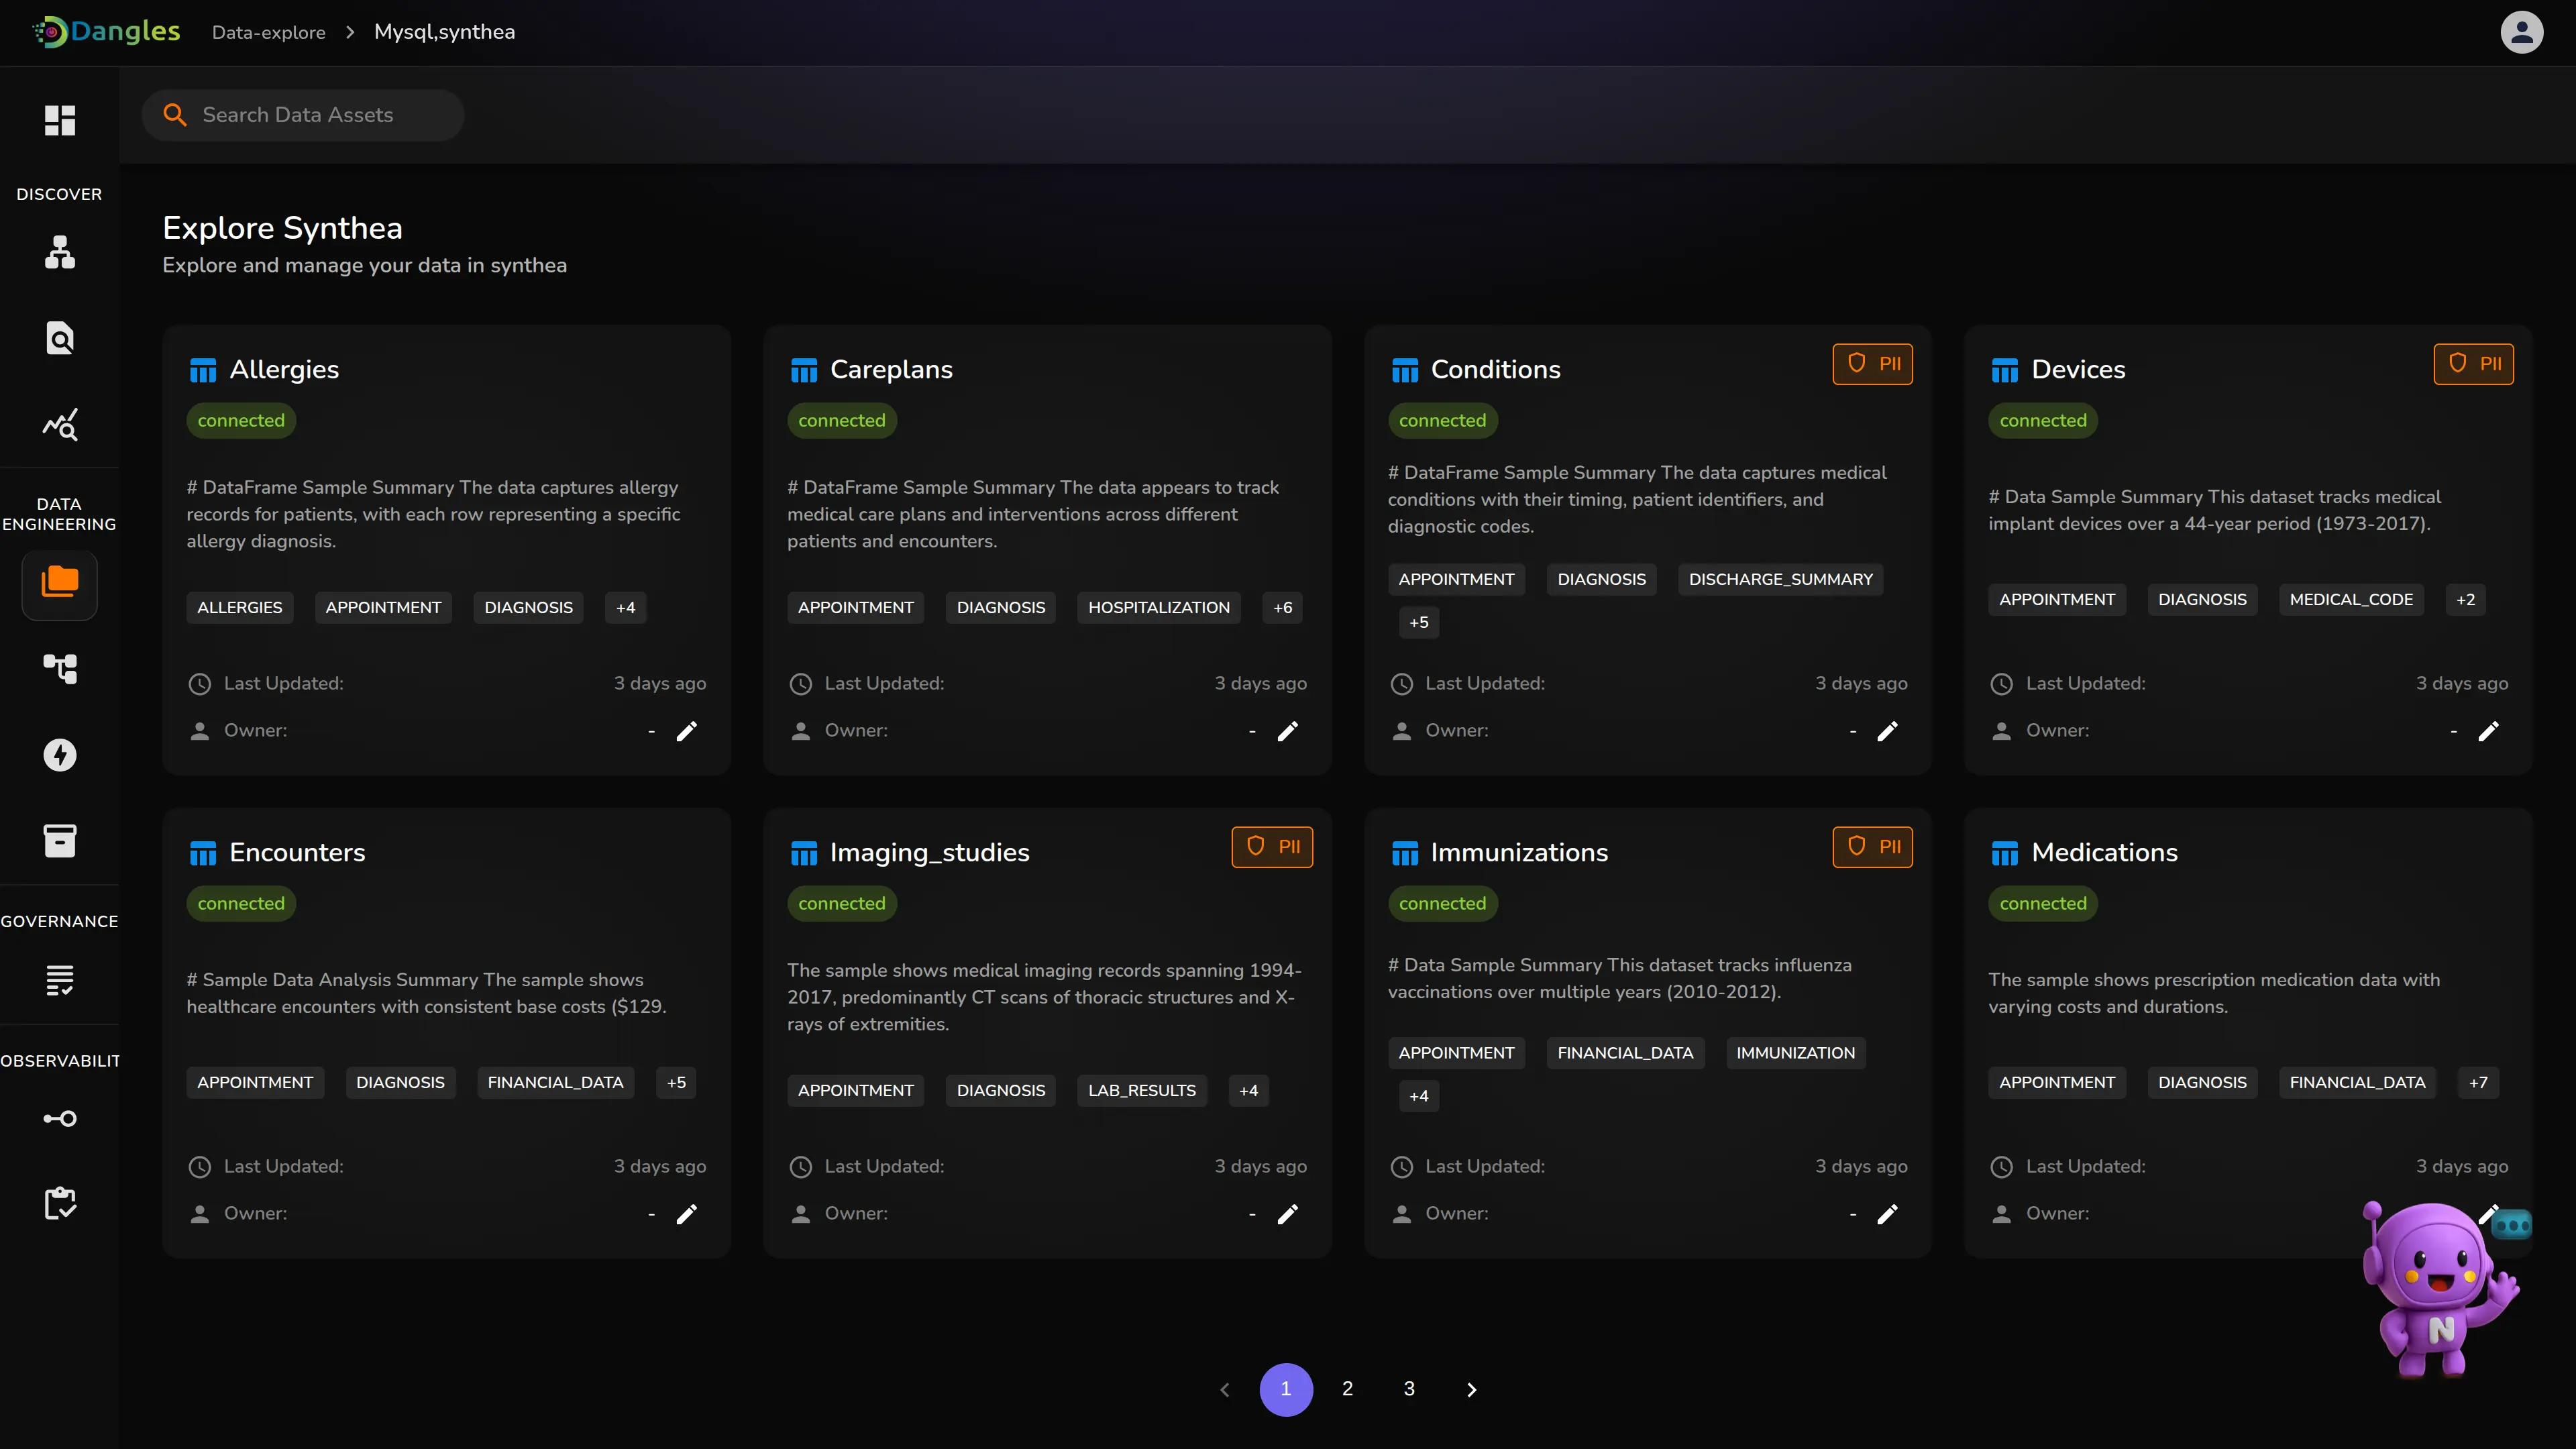
Task: Go to pagination page 2
Action: 1347,1389
